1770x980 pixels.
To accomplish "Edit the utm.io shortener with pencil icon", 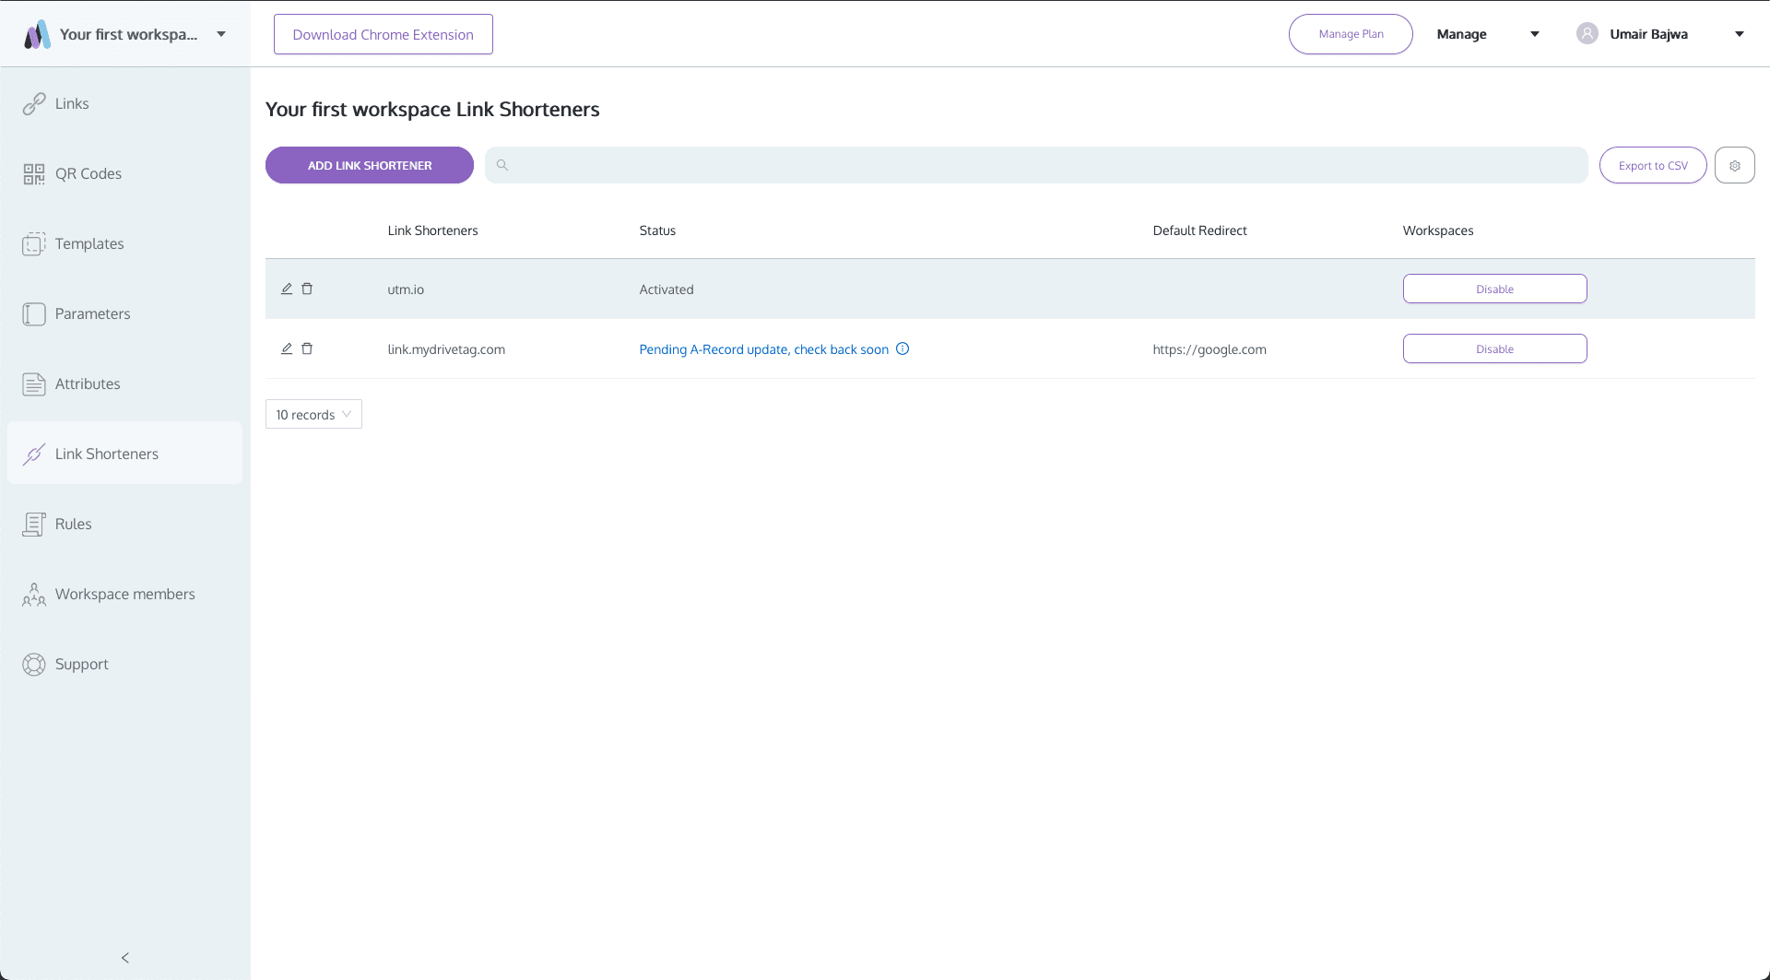I will pos(287,289).
